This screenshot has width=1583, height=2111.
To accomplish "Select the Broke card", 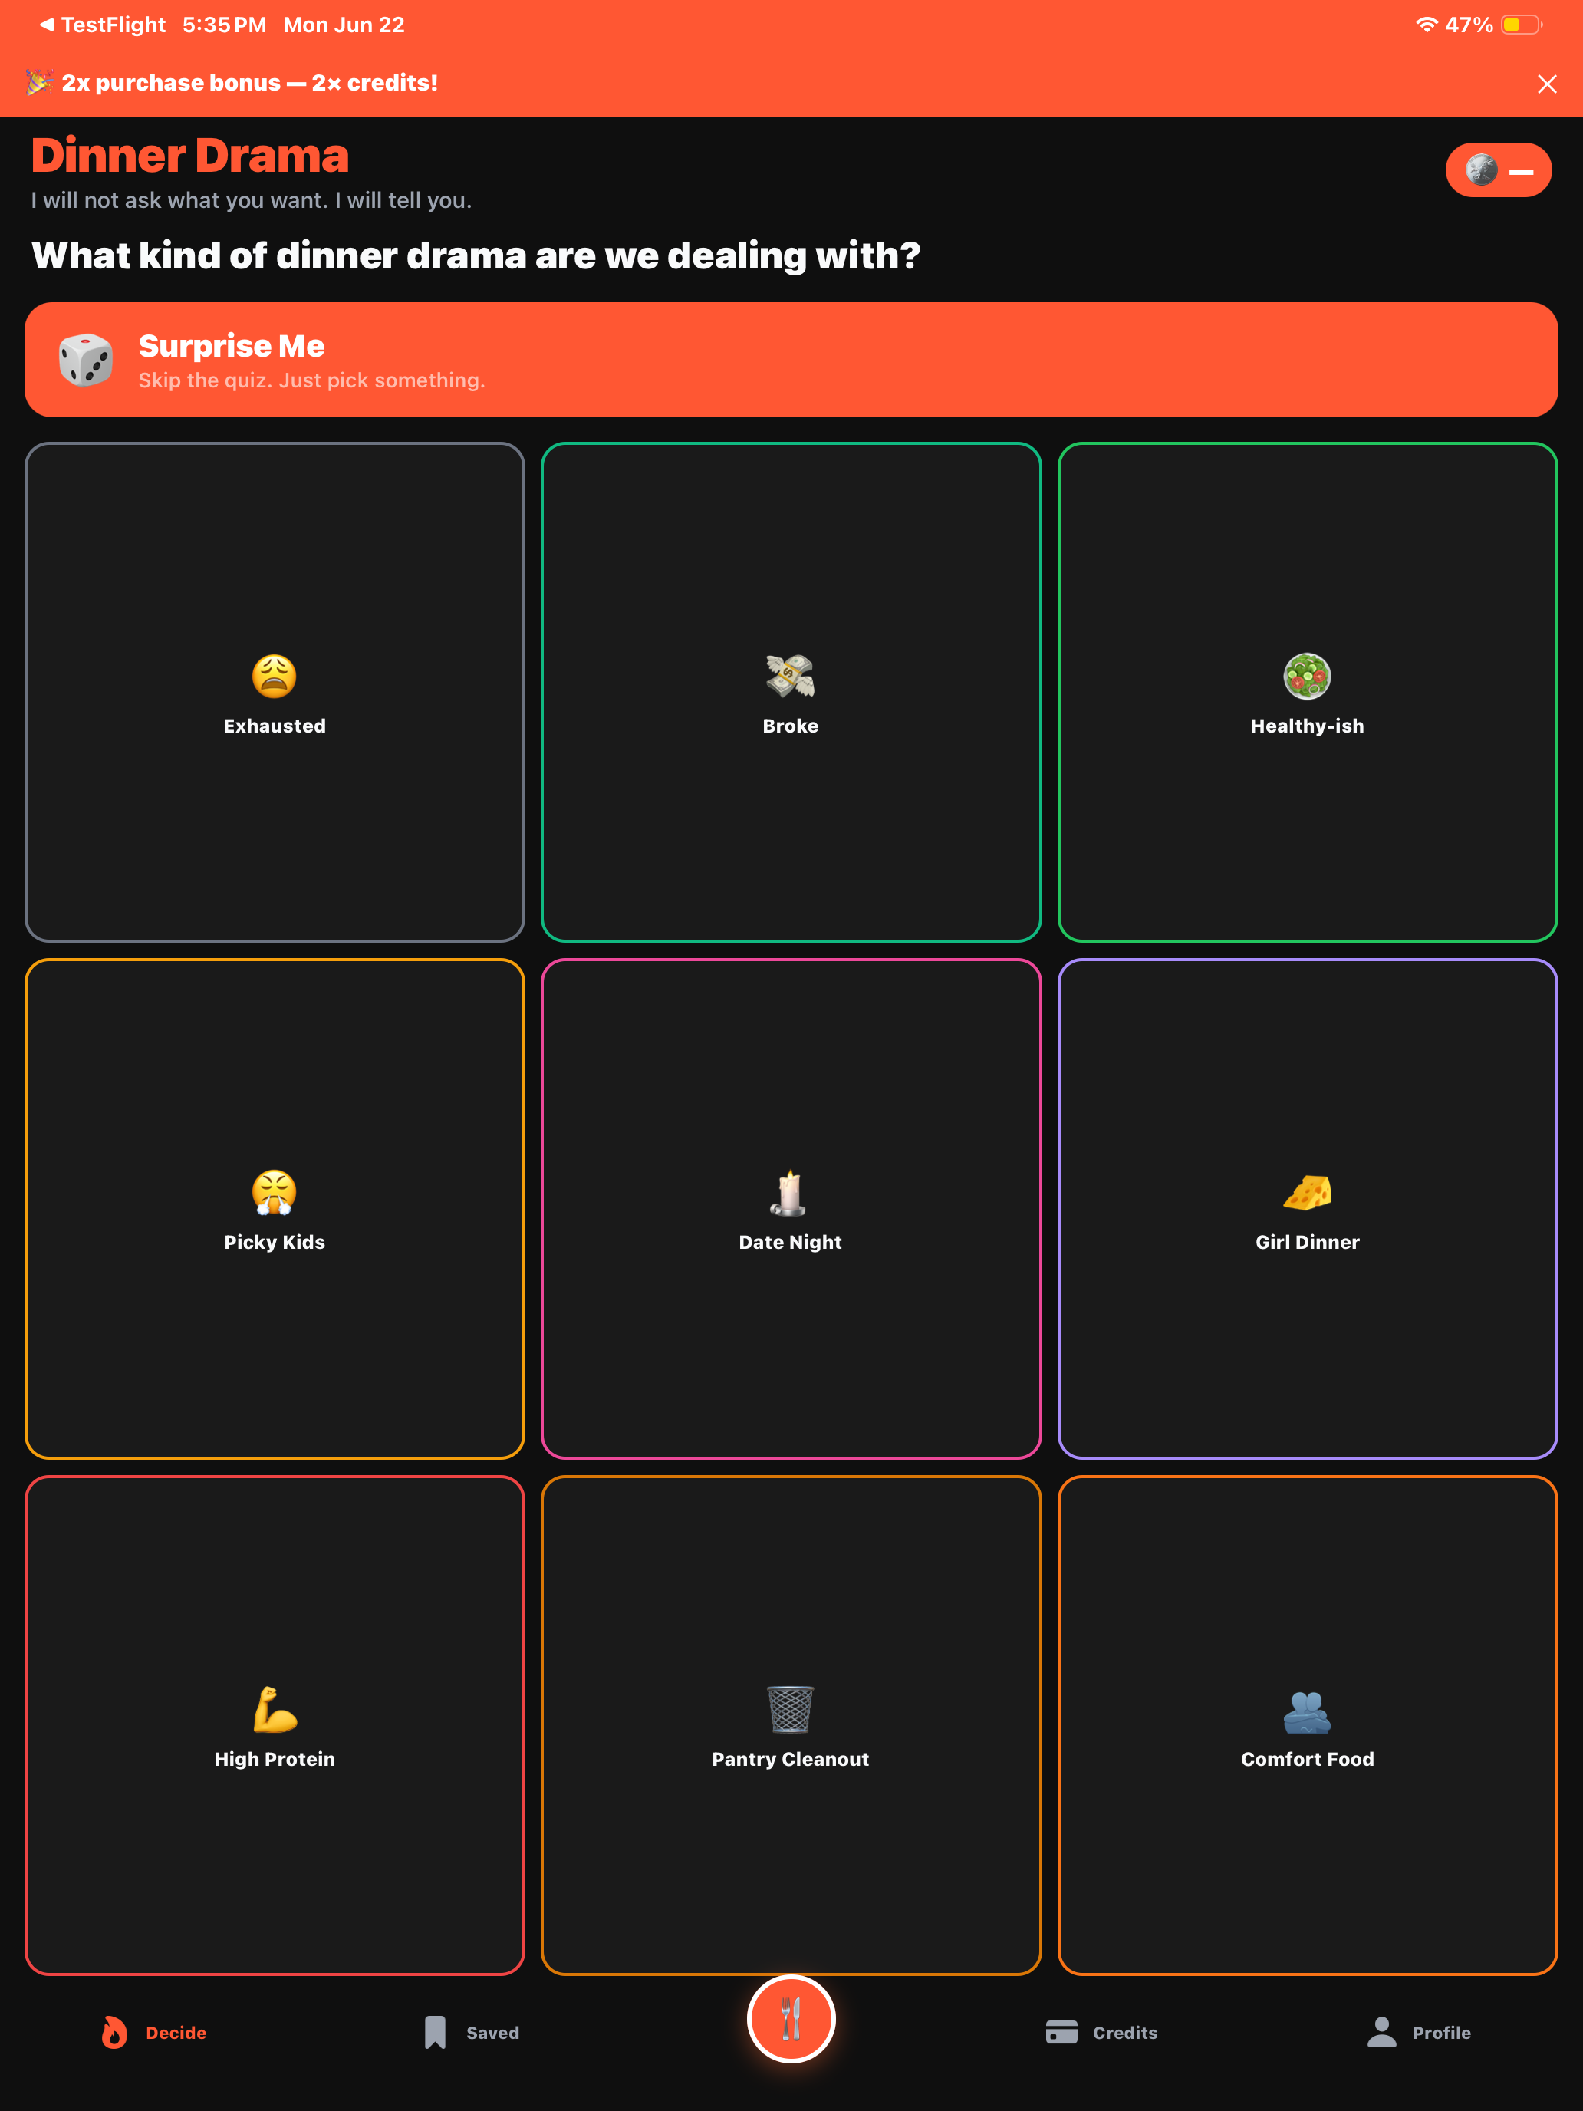I will [x=791, y=692].
